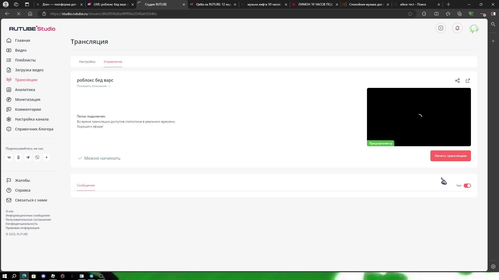Expand Показать описание under stream title

coord(94,86)
